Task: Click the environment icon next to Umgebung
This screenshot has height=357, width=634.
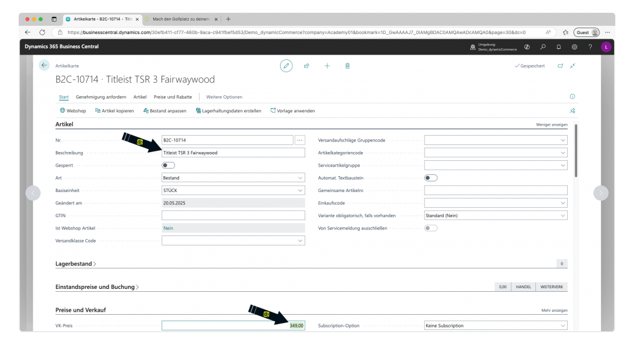Action: point(473,47)
